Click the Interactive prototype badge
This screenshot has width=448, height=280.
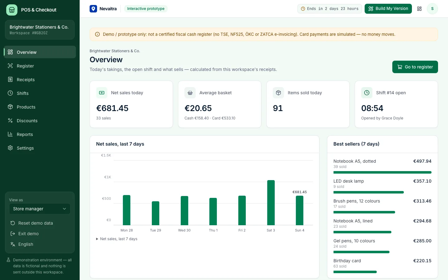(146, 9)
